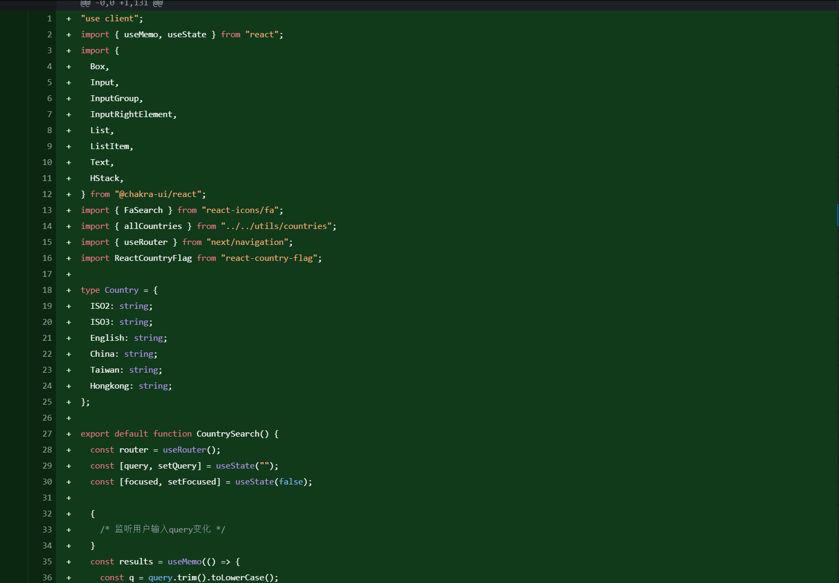Click the Taiwan: string property
The image size is (839, 583).
pyautogui.click(x=126, y=370)
